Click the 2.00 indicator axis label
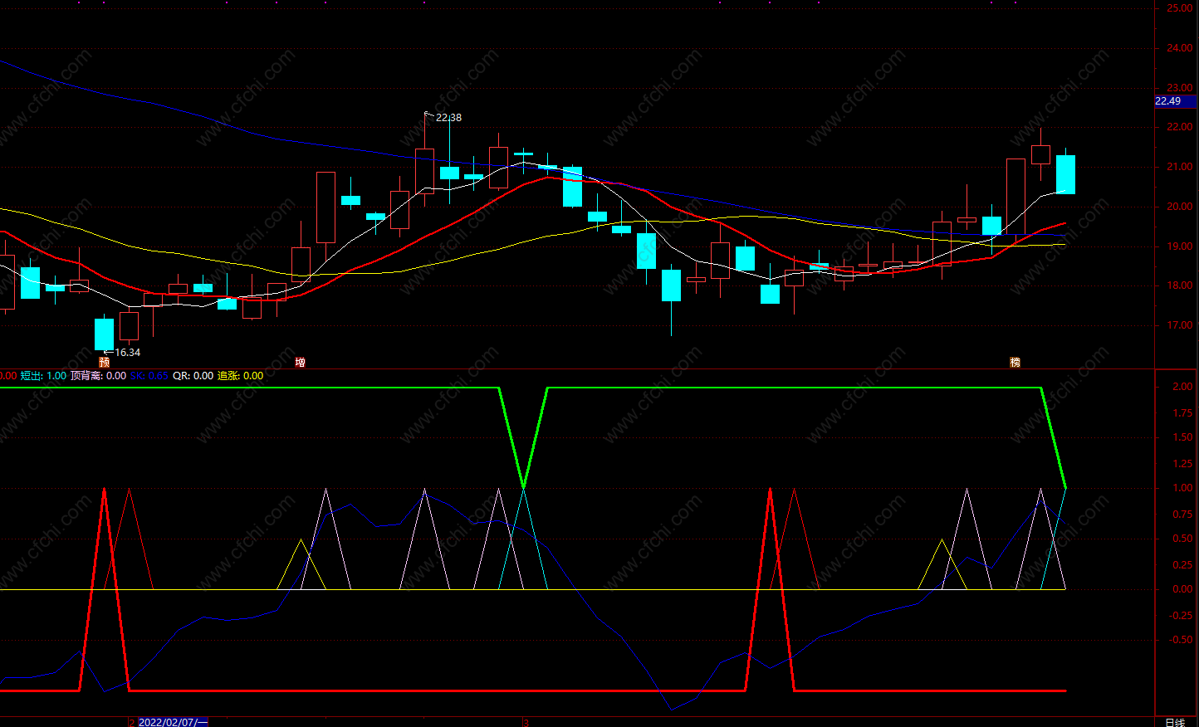Image resolution: width=1199 pixels, height=727 pixels. [x=1182, y=387]
